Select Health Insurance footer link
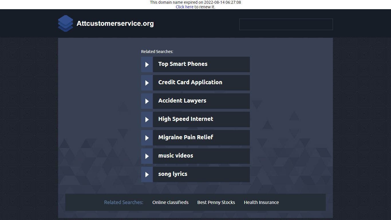The width and height of the screenshot is (391, 220). click(x=261, y=202)
